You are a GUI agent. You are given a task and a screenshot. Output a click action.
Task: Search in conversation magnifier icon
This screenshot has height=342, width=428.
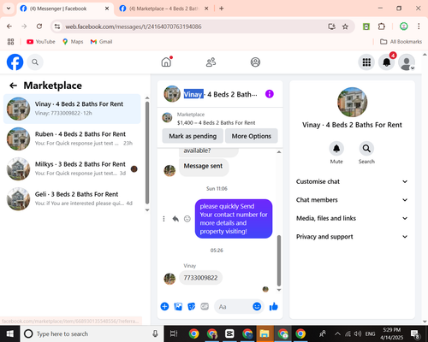pyautogui.click(x=366, y=149)
